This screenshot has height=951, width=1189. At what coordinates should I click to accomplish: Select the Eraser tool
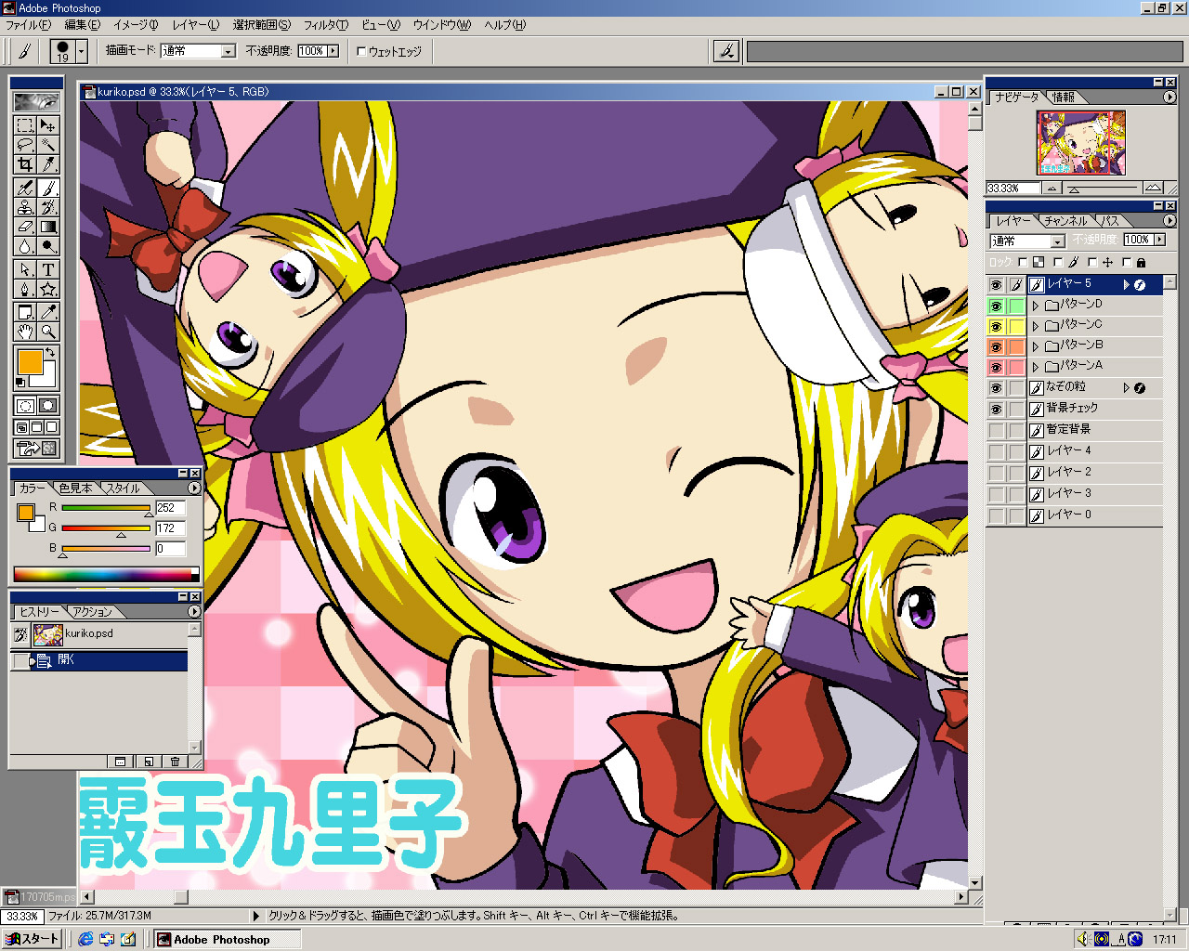tap(25, 227)
